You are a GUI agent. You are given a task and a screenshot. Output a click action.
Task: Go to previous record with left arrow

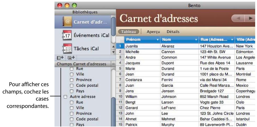tap(238, 18)
